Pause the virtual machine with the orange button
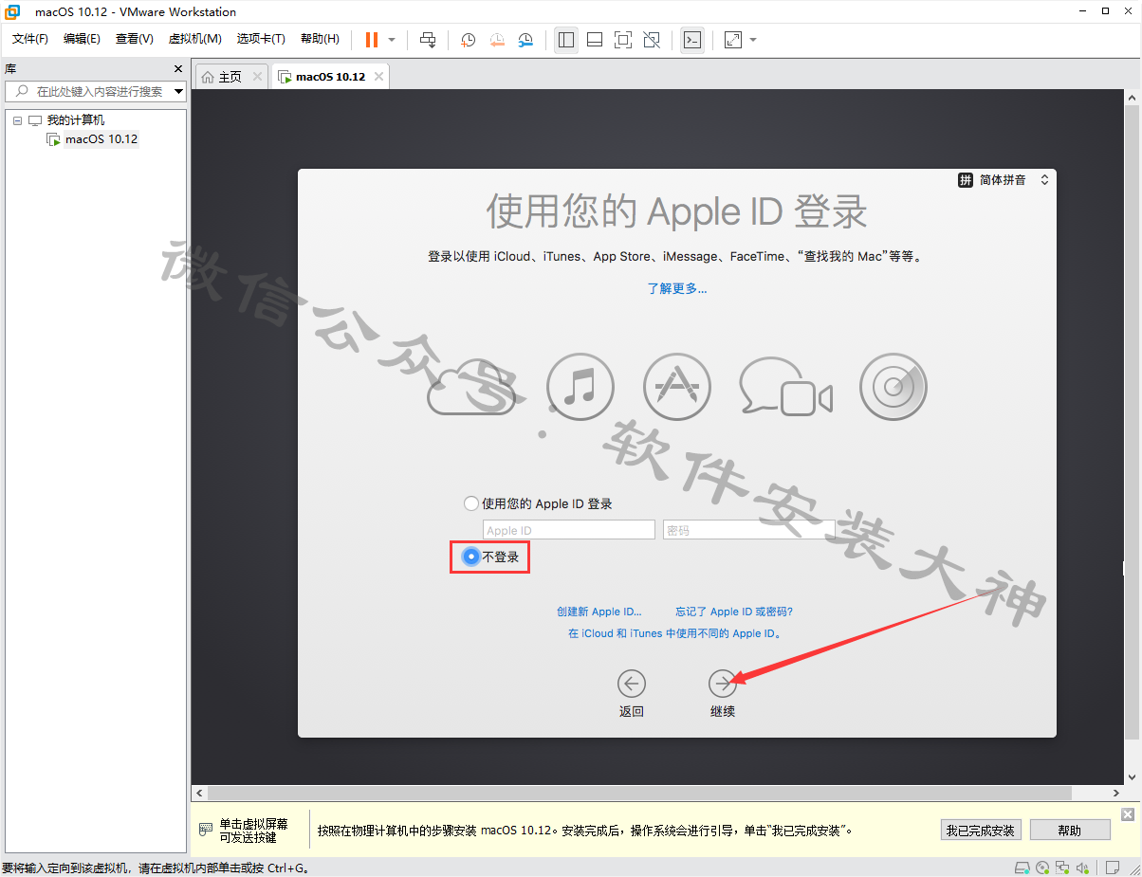Viewport: 1142px width, 877px height. click(x=371, y=40)
